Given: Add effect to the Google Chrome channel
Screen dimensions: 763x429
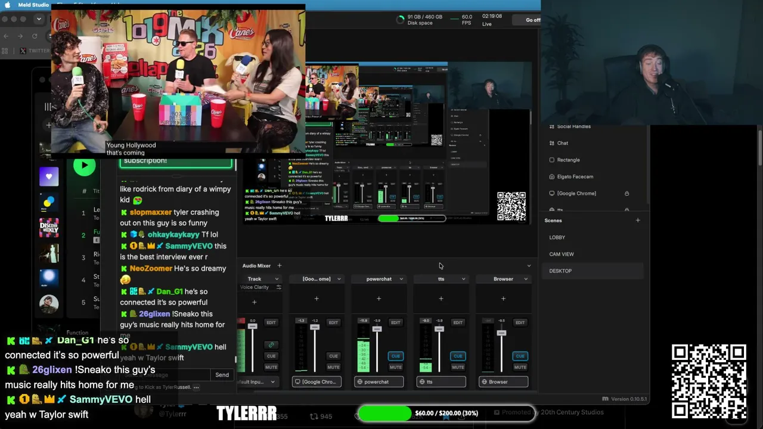Looking at the screenshot, I should click(x=317, y=299).
